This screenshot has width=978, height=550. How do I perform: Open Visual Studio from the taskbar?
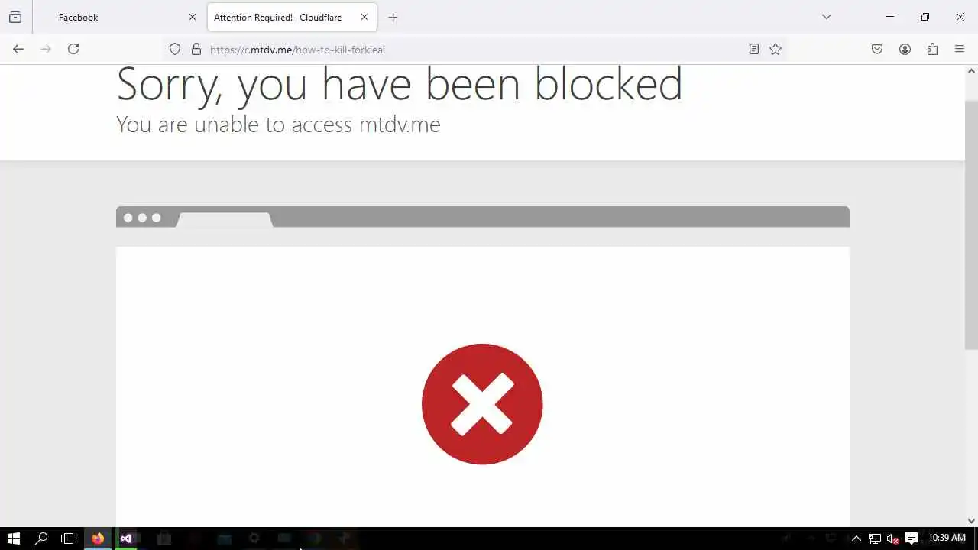[x=126, y=539]
